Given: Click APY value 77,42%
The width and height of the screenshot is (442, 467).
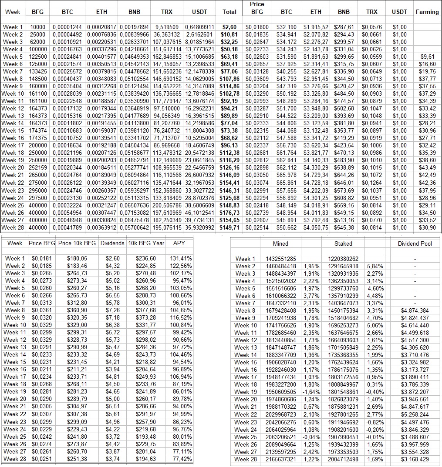Looking at the screenshot, I should tap(182, 459).
